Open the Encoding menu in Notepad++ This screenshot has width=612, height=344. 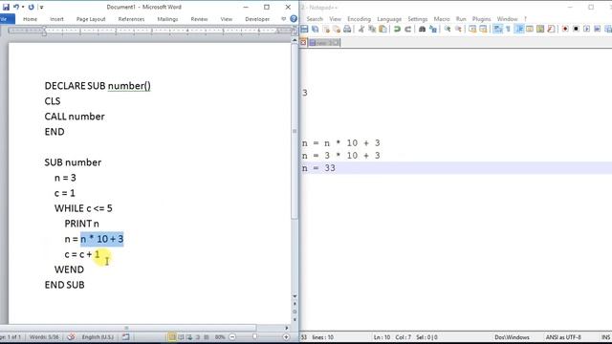coord(359,19)
